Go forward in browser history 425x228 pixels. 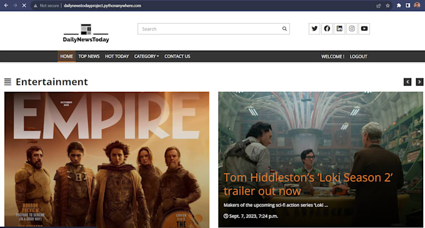point(15,6)
